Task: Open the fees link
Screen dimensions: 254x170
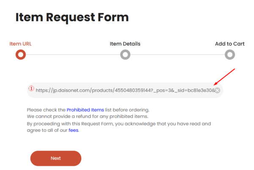Action: pyautogui.click(x=74, y=130)
